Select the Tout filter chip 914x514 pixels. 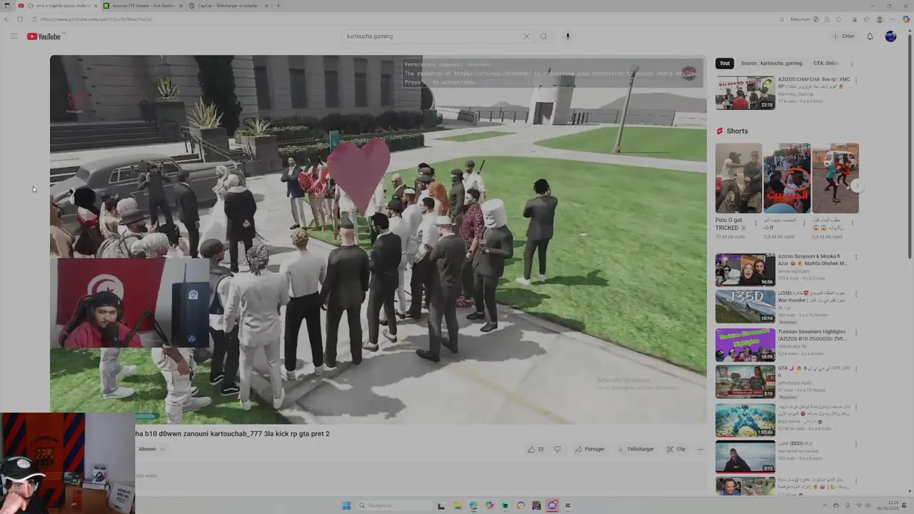[725, 64]
